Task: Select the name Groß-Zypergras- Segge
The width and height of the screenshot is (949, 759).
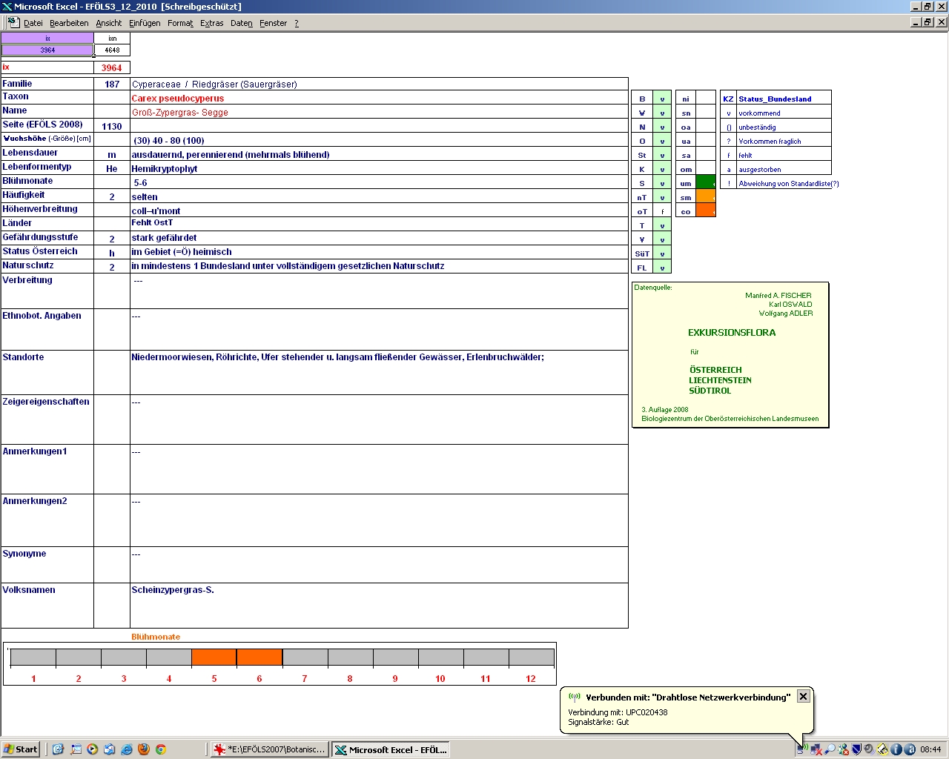Action: (180, 113)
